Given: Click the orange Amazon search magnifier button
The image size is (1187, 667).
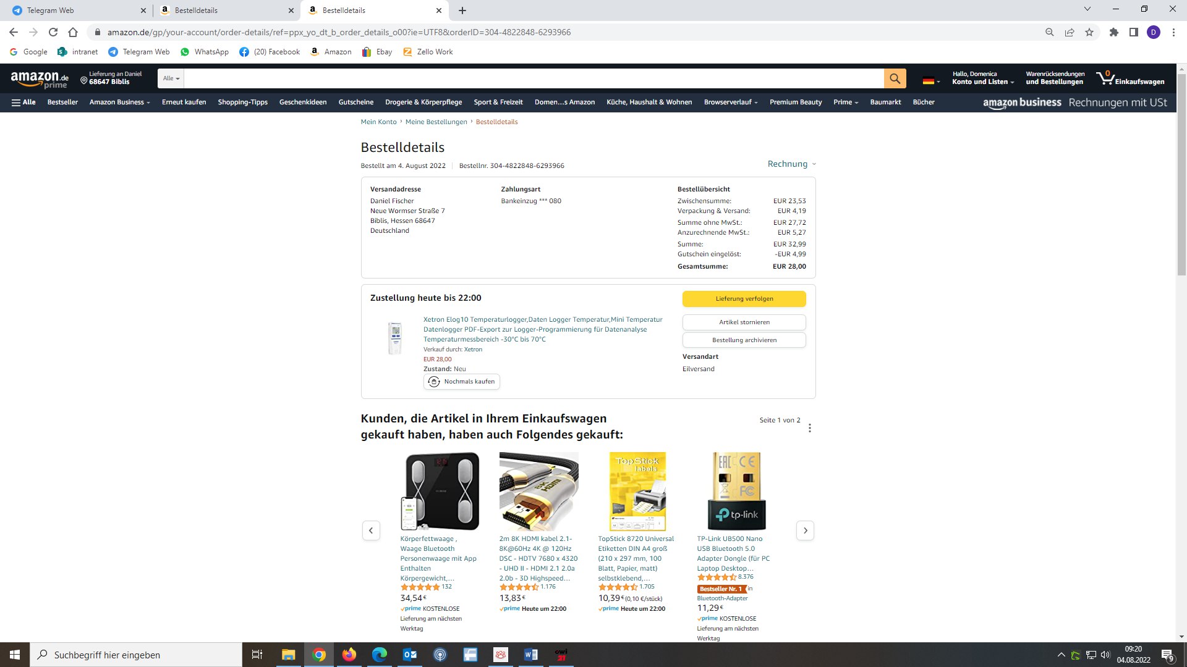Looking at the screenshot, I should pos(895,78).
